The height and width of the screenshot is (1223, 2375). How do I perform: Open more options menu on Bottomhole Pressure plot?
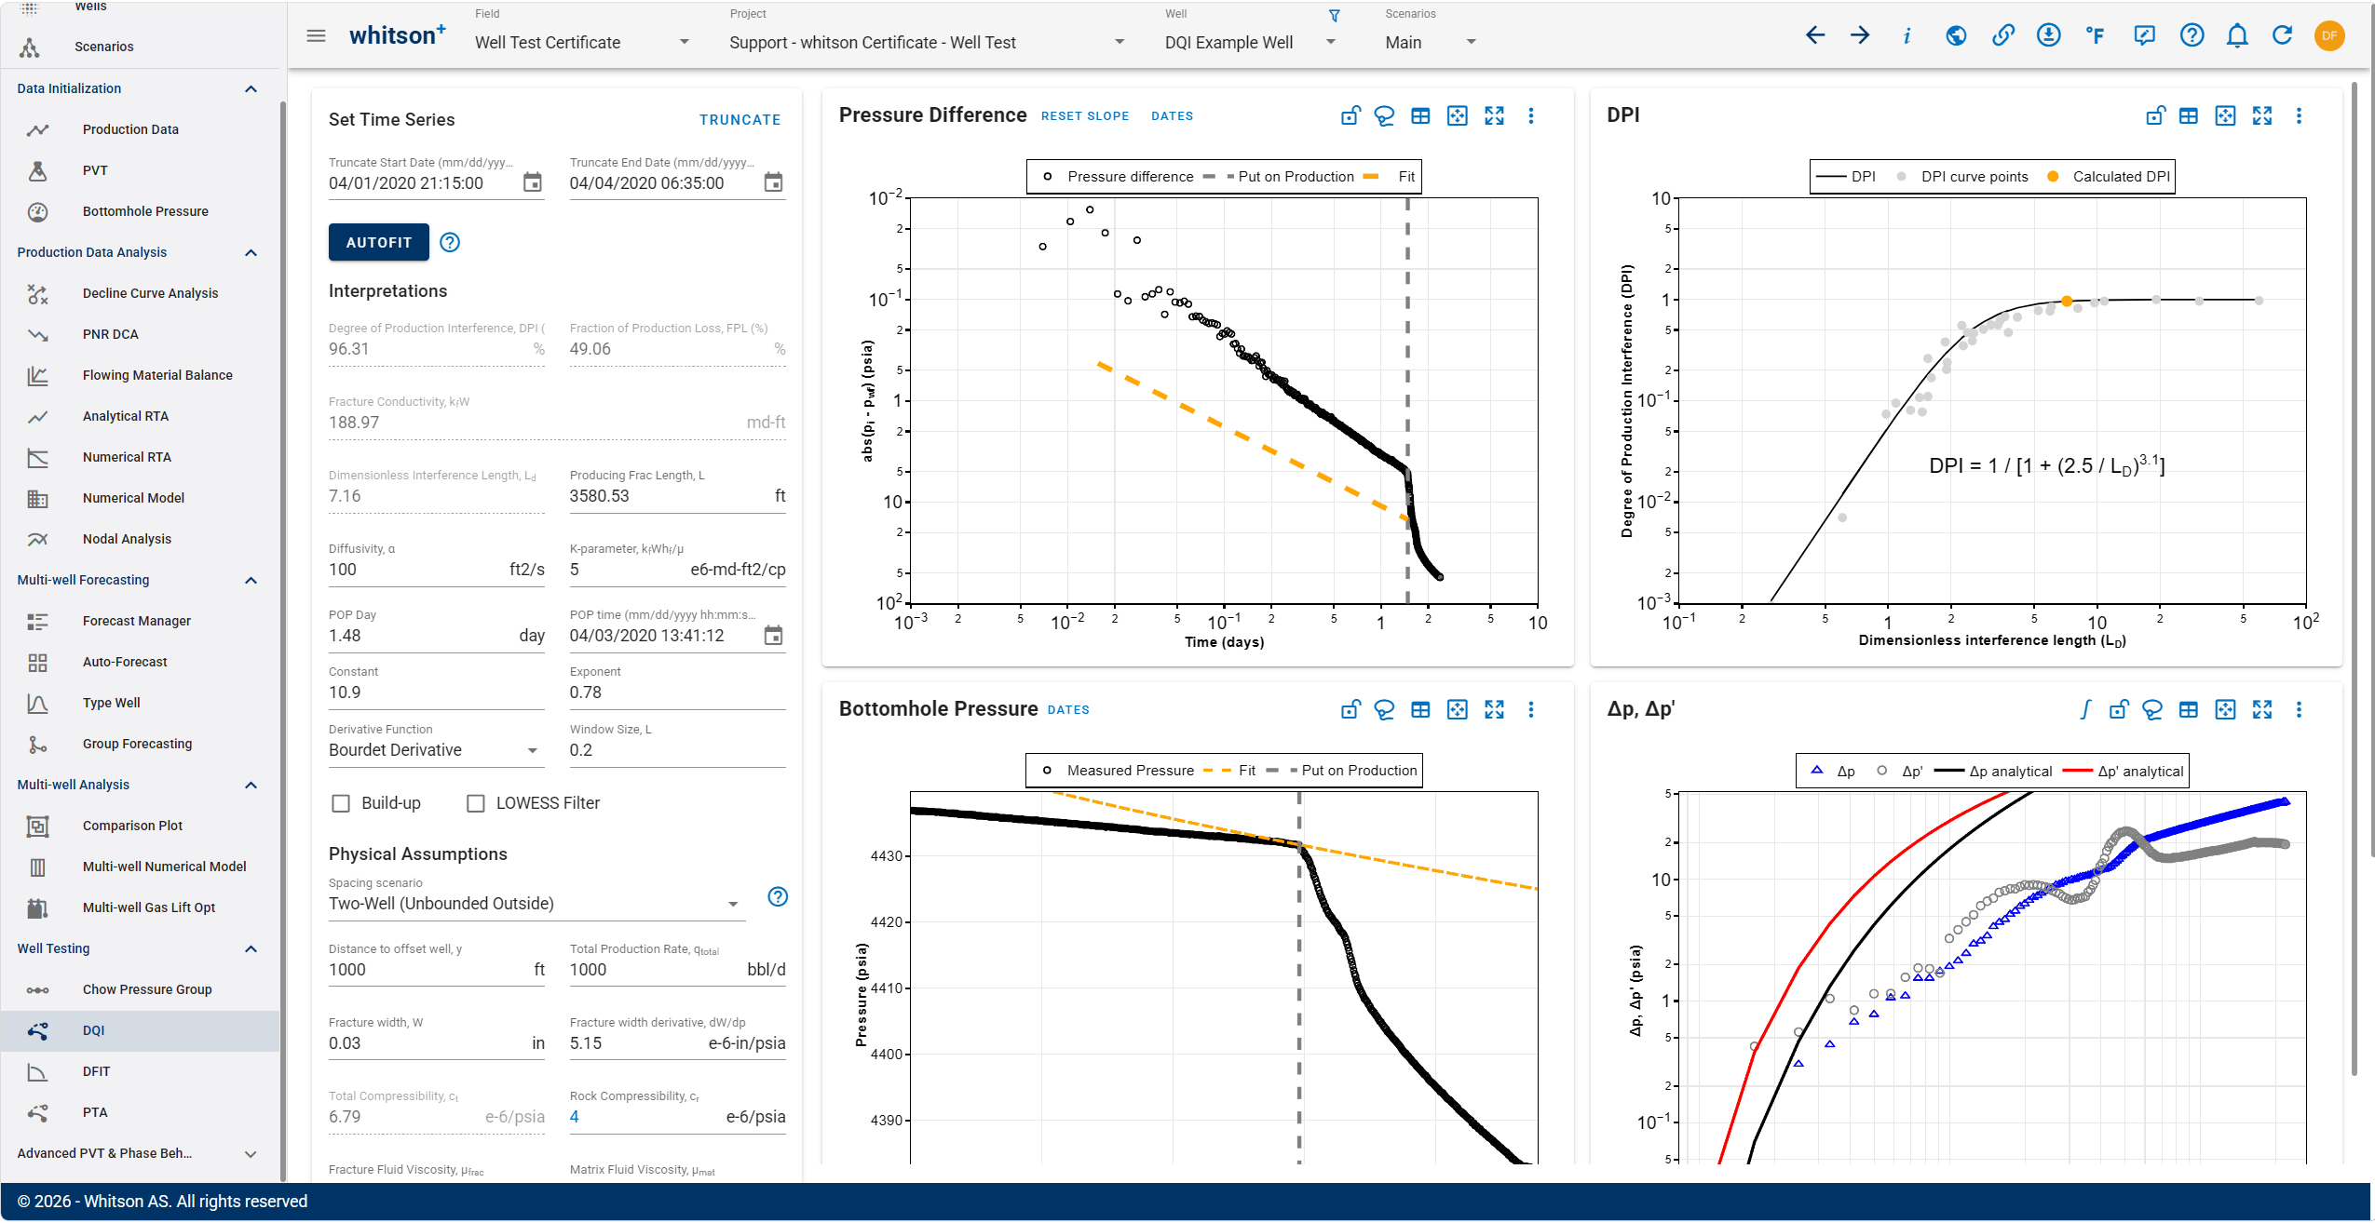click(1531, 710)
